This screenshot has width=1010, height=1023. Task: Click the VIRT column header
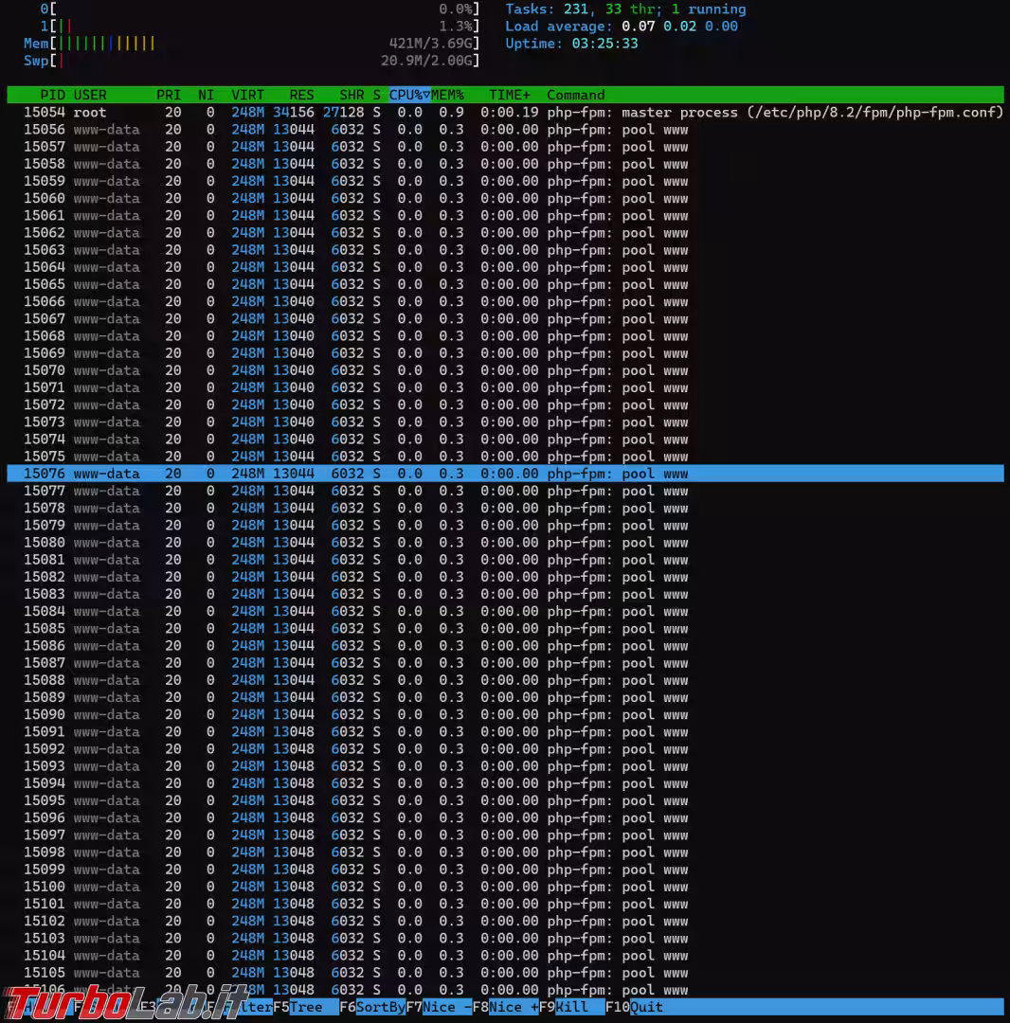(247, 95)
